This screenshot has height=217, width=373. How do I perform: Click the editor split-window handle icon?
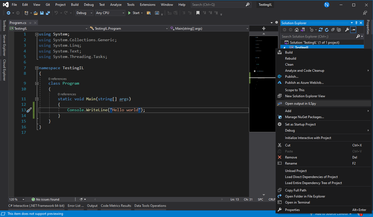click(x=264, y=29)
